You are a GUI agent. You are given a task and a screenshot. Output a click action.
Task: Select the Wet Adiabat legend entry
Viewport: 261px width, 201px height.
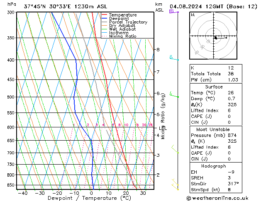click(122, 29)
